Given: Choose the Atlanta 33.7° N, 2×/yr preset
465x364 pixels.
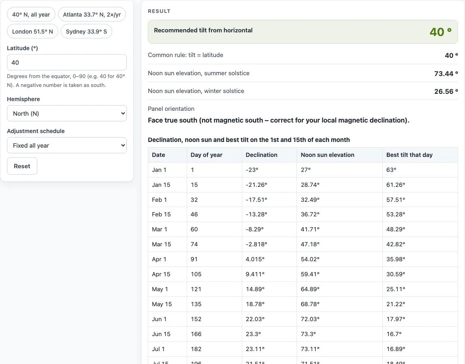Looking at the screenshot, I should [x=92, y=15].
